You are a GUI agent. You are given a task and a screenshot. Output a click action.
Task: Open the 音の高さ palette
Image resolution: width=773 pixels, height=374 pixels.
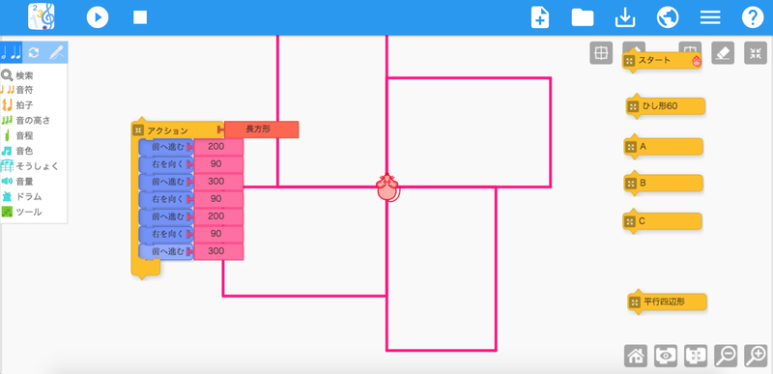[26, 120]
